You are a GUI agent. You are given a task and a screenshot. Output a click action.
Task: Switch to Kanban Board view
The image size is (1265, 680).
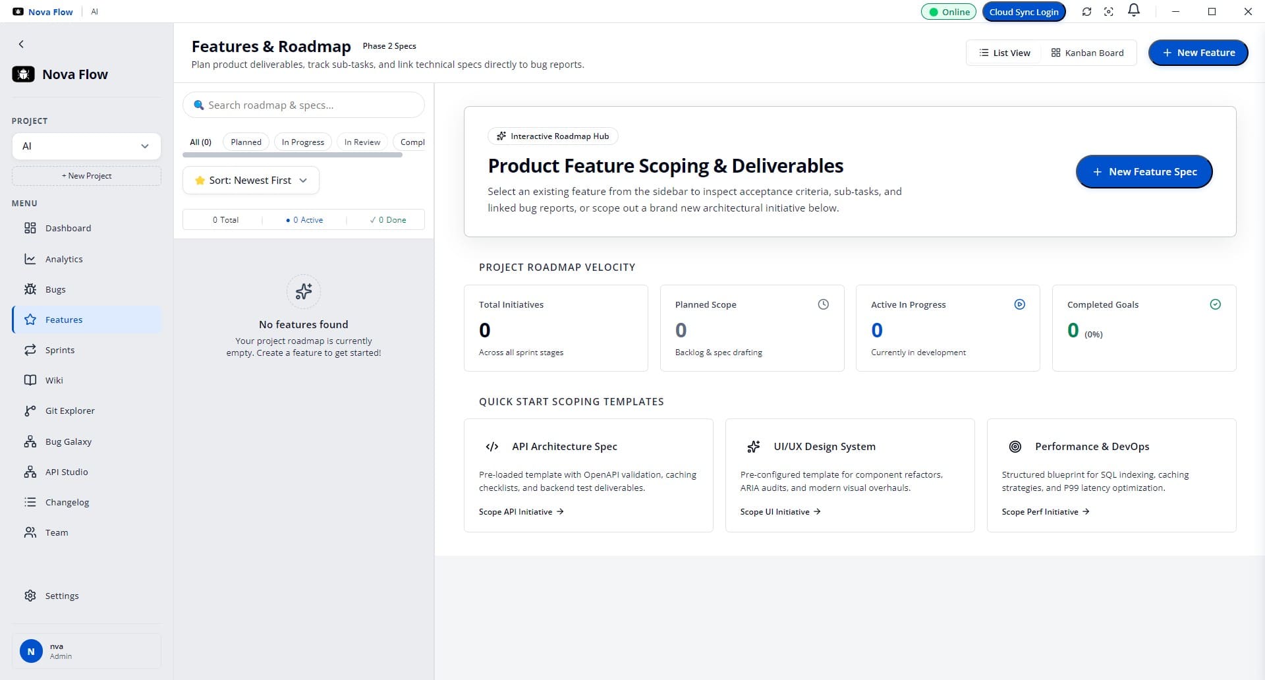pos(1087,53)
